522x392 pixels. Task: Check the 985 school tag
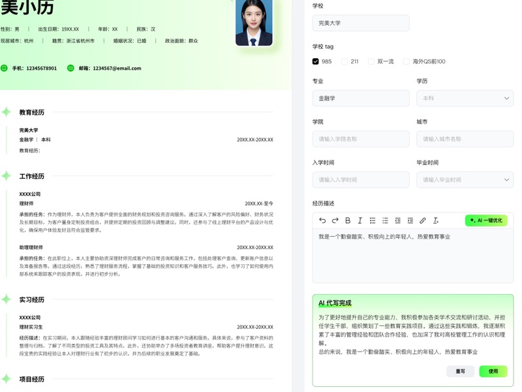point(316,61)
